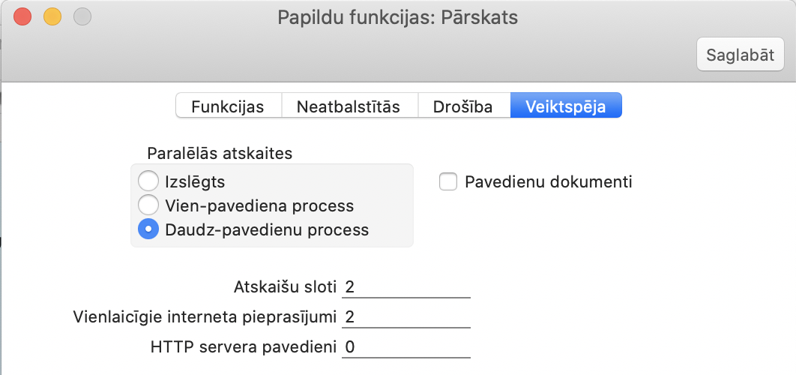Select Daudz-pavedienu process radio button
This screenshot has height=375, width=796.
point(148,229)
